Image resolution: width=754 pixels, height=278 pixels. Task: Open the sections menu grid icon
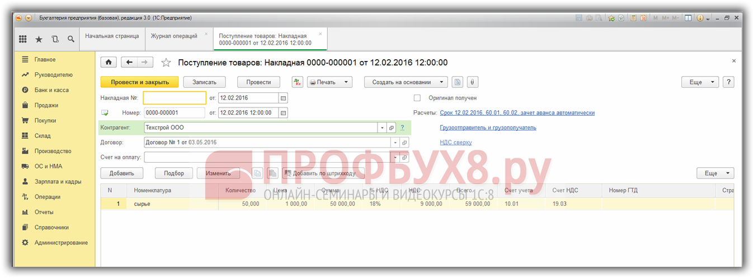(x=23, y=39)
